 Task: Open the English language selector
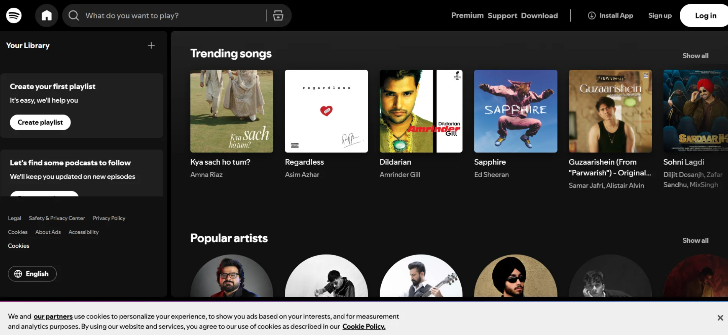point(32,274)
